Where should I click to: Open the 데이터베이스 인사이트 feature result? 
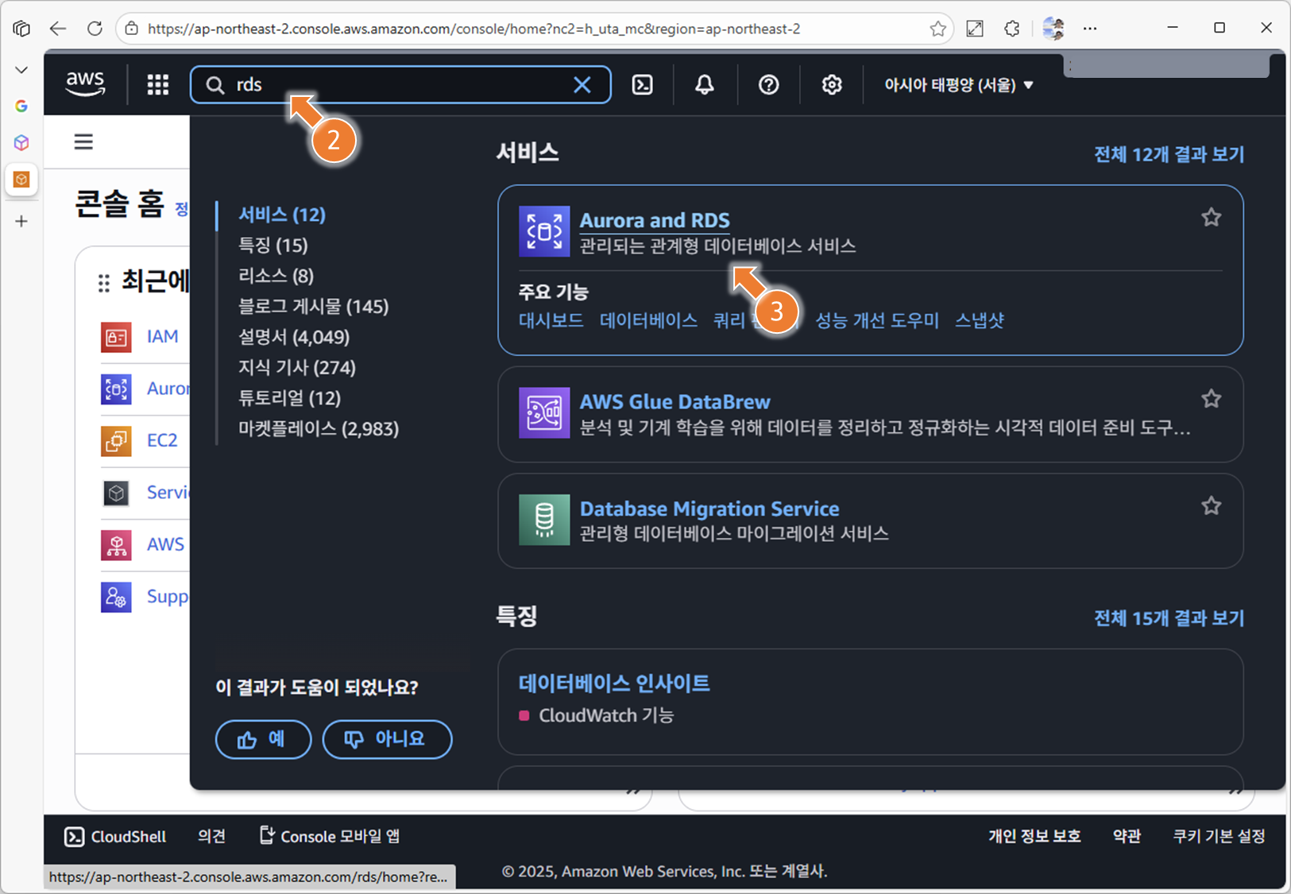click(x=613, y=683)
